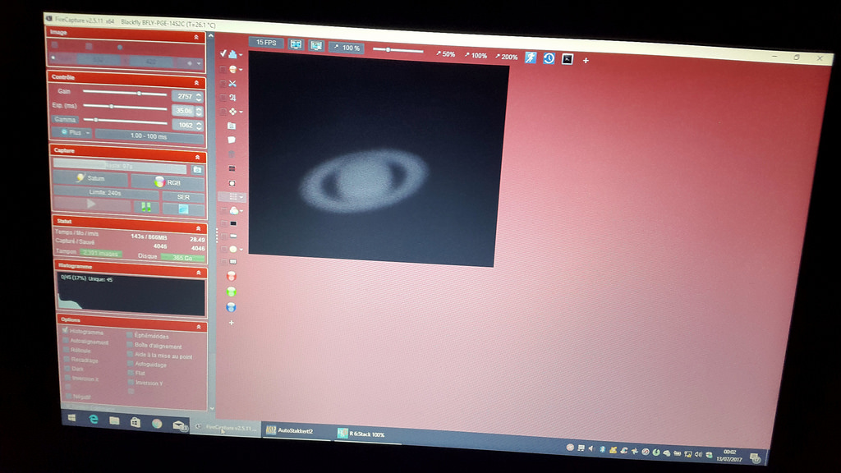The width and height of the screenshot is (841, 473).
Task: Open File Explorer from the taskbar
Action: 114,421
